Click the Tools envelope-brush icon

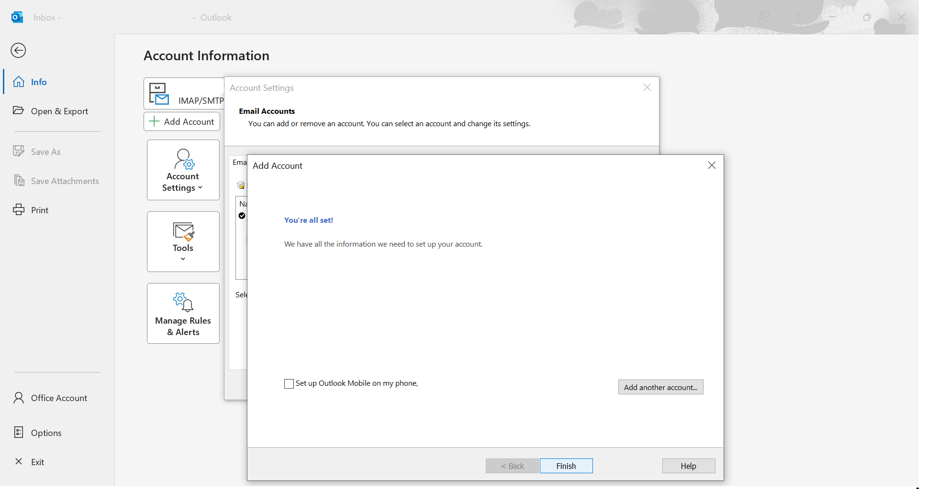click(x=184, y=231)
